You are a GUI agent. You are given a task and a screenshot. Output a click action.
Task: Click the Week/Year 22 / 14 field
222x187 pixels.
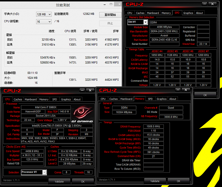[203, 44]
